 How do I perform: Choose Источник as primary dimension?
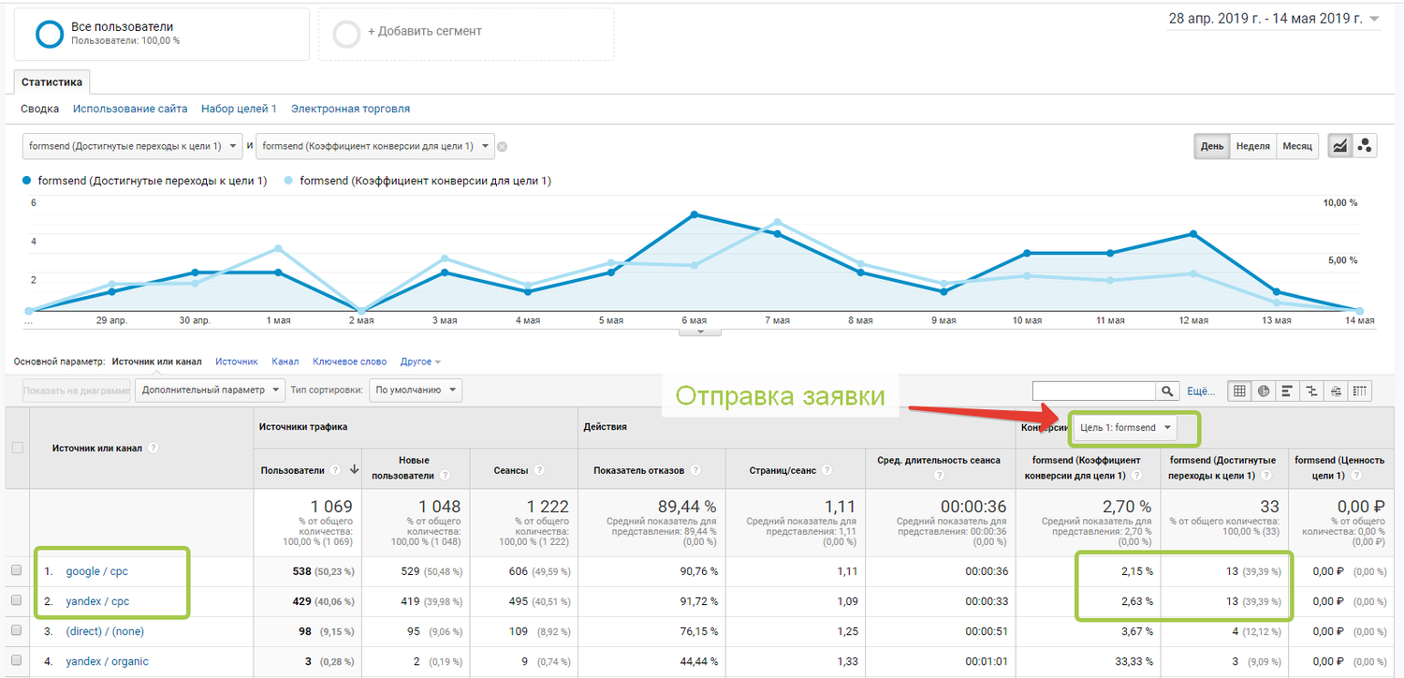(237, 361)
